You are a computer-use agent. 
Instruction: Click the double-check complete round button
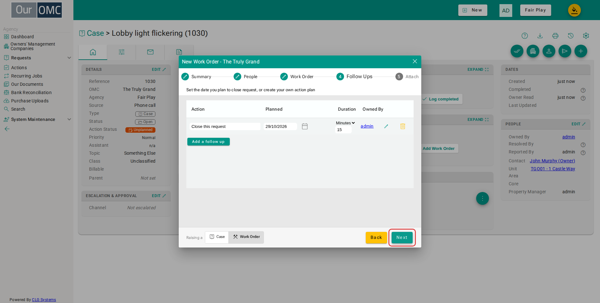click(x=517, y=51)
